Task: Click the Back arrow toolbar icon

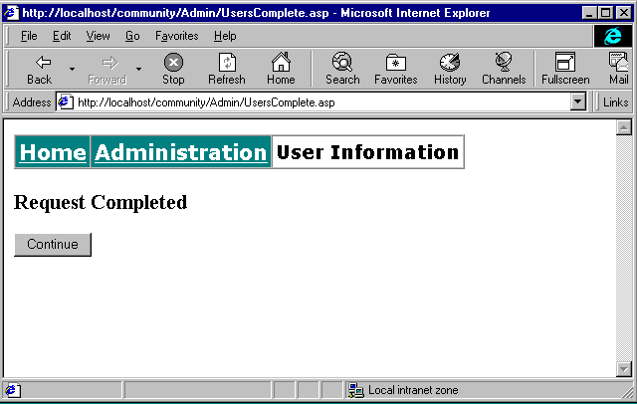Action: point(40,63)
